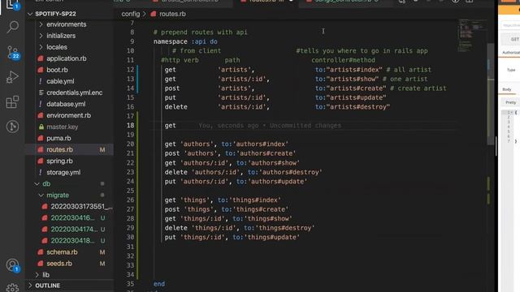Viewport: 520px width, 292px height.
Task: Open boot.rb file
Action: [57, 70]
